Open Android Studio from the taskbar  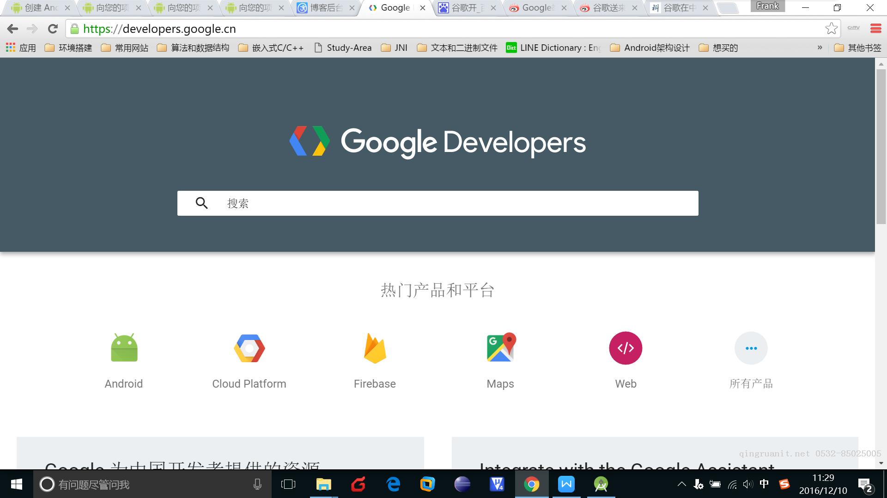(601, 484)
